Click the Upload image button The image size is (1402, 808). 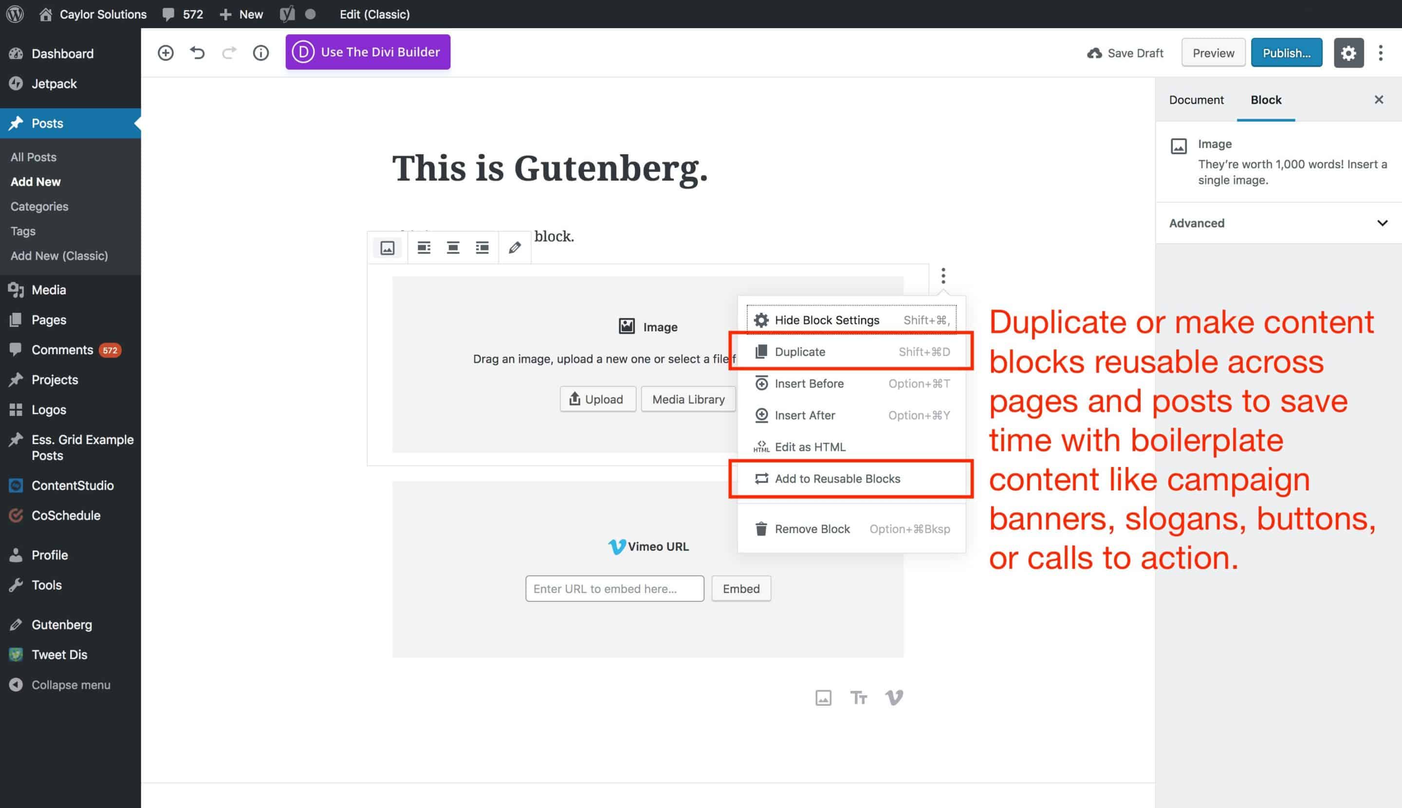point(597,399)
